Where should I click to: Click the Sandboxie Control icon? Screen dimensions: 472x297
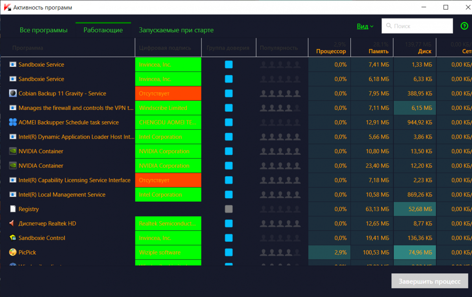(x=13, y=238)
